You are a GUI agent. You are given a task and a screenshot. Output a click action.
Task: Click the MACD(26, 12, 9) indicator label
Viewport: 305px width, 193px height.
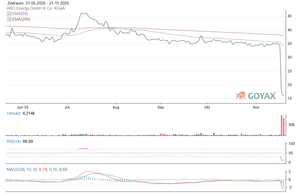point(22,169)
